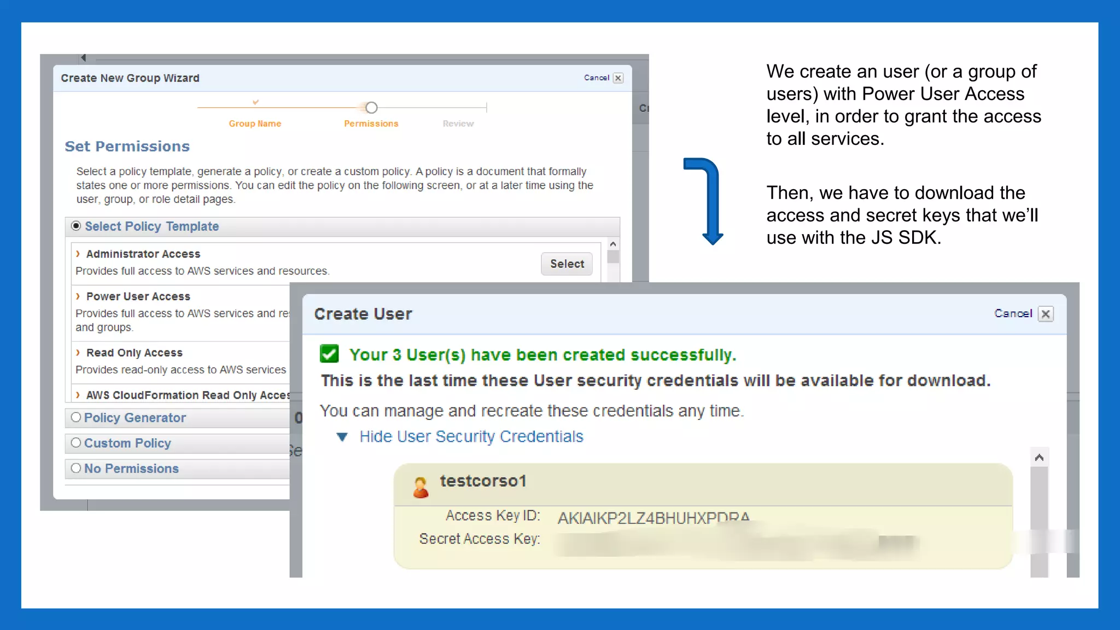This screenshot has height=630, width=1120.
Task: Go to the Review wizard step
Action: 458,124
